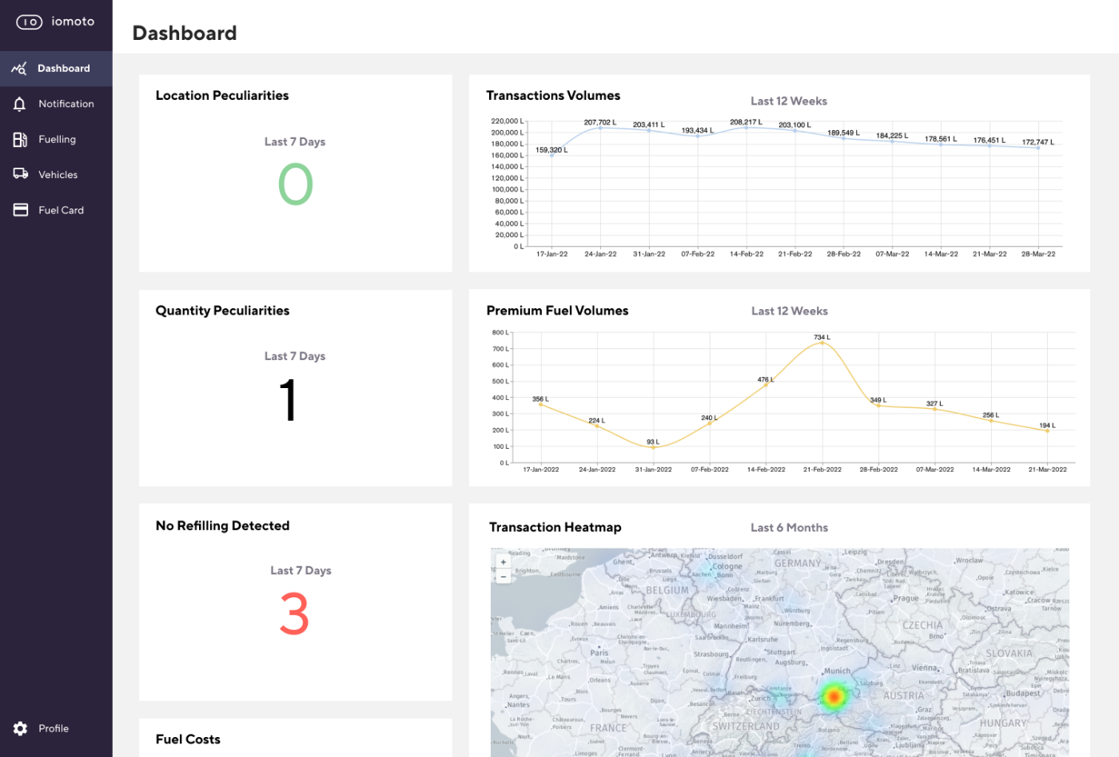Open the Fuel Card section

[x=56, y=210]
